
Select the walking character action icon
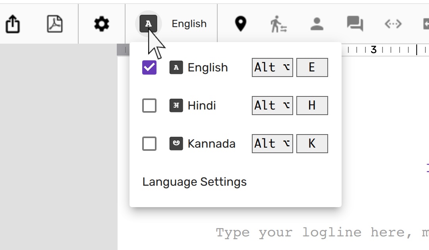[278, 24]
